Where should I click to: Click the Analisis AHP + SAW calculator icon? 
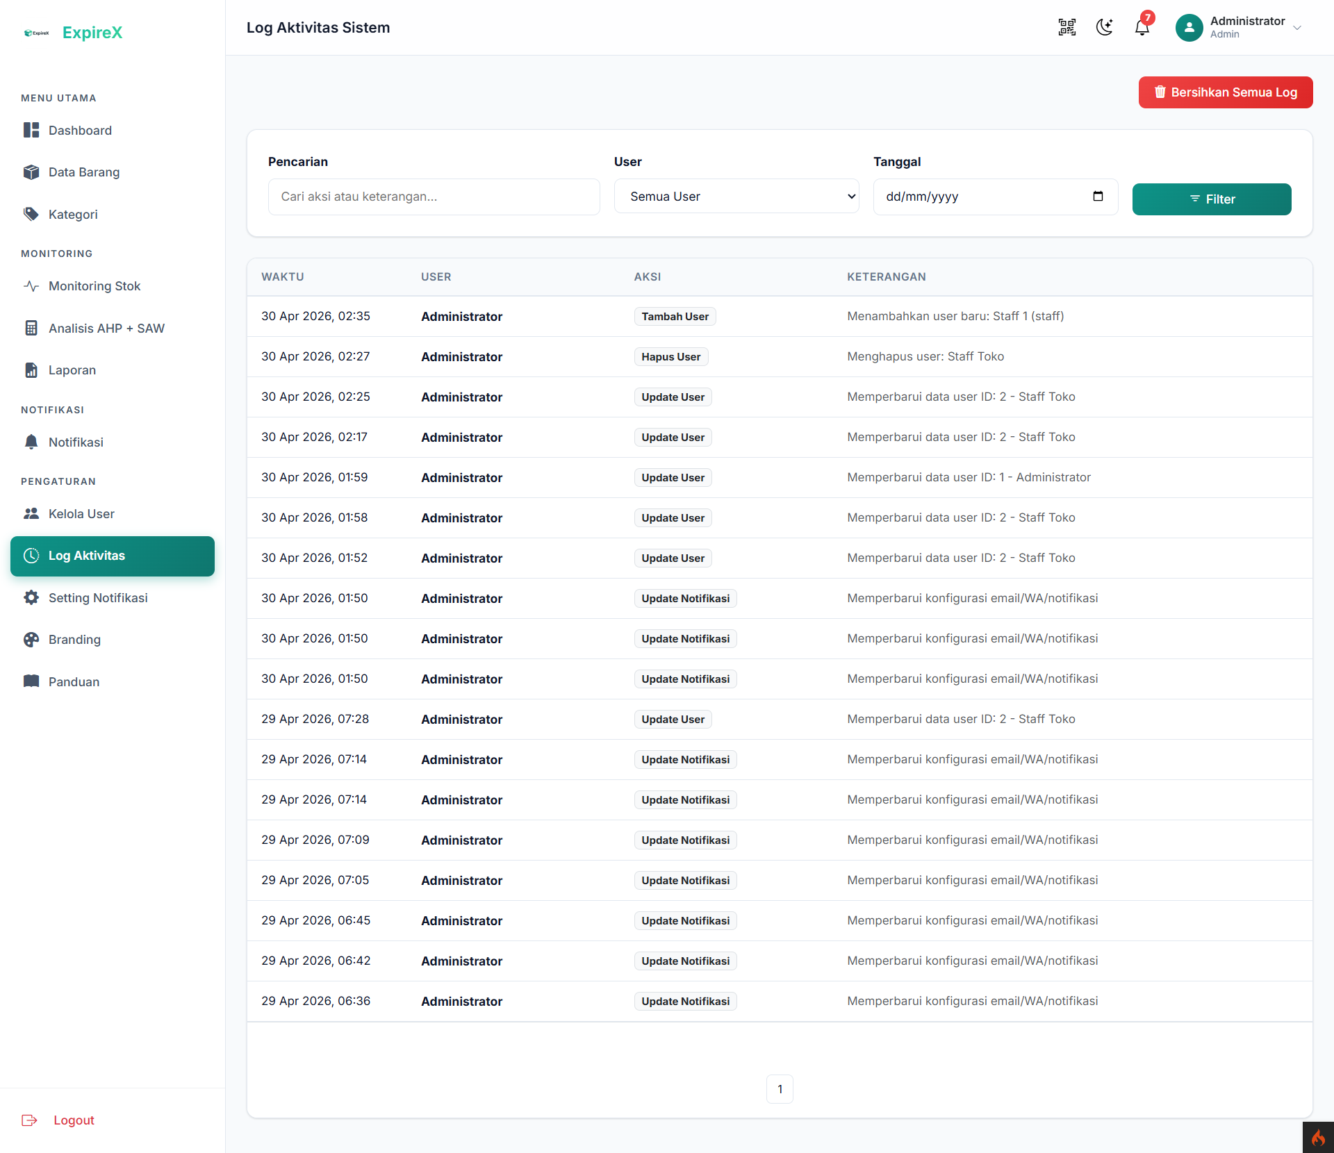pyautogui.click(x=31, y=329)
